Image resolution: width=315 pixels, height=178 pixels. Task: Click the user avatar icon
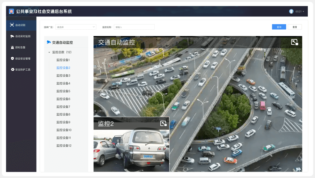291,11
